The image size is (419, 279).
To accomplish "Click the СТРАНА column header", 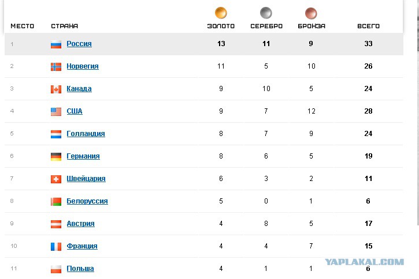I will coord(65,26).
